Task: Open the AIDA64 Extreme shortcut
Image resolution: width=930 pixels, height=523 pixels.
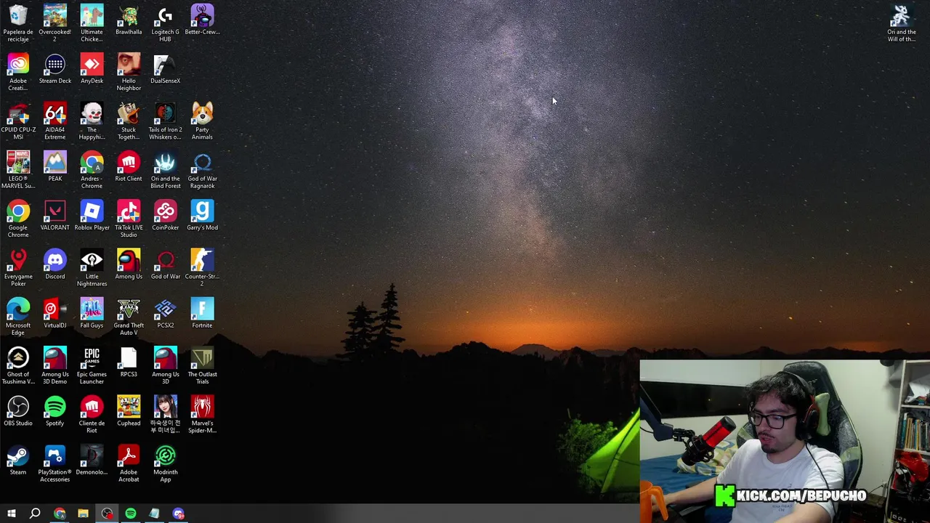Action: click(x=55, y=121)
